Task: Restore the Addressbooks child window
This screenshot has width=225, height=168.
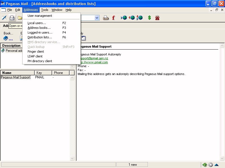Action: pyautogui.click(x=217, y=10)
